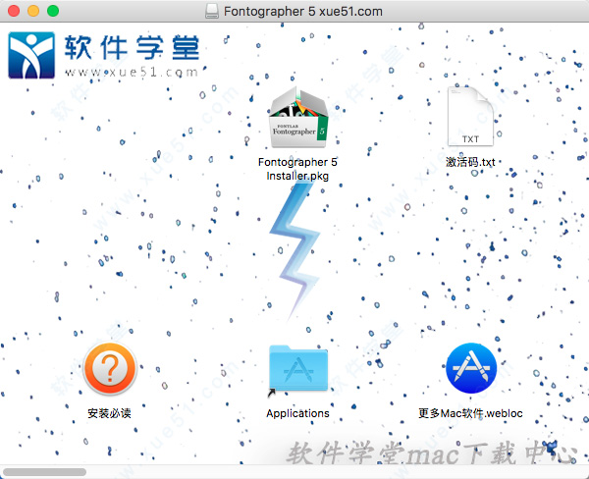Minimize the window using the yellow button
This screenshot has width=589, height=479.
[x=33, y=11]
